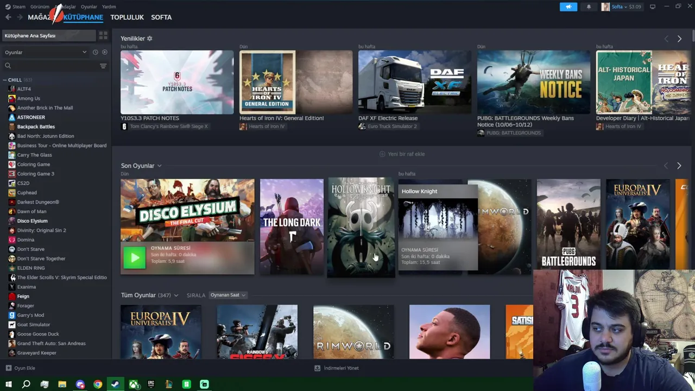Open advanced filter options icon
The width and height of the screenshot is (695, 391).
click(103, 66)
